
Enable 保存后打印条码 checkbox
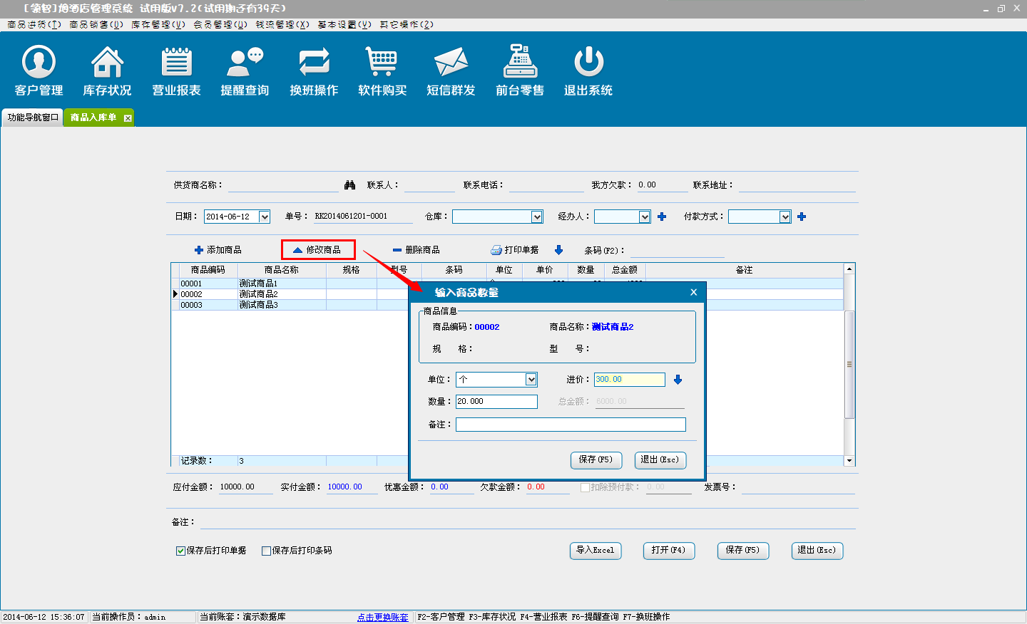tap(267, 551)
